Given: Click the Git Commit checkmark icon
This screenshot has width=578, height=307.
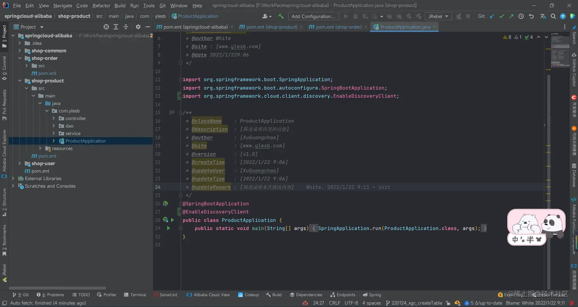Looking at the screenshot, I should (x=502, y=16).
